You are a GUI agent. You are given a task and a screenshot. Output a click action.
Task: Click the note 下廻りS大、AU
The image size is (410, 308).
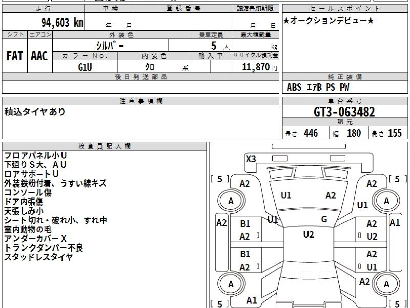35,165
